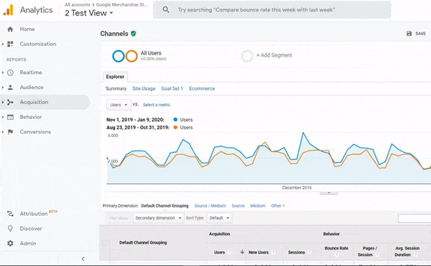
Task: Click the Sessions column header
Action: [x=296, y=252]
